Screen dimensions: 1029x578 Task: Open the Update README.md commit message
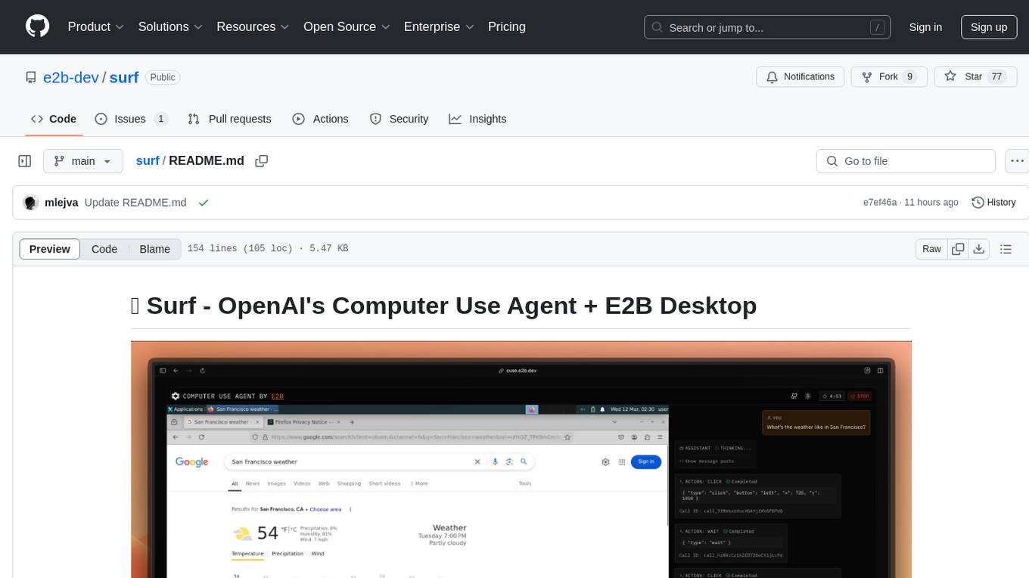(x=135, y=203)
